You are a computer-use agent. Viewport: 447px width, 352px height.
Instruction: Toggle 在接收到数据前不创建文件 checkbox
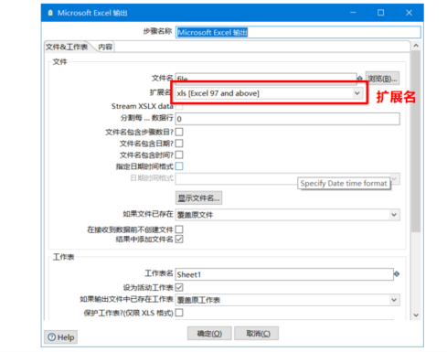179,229
